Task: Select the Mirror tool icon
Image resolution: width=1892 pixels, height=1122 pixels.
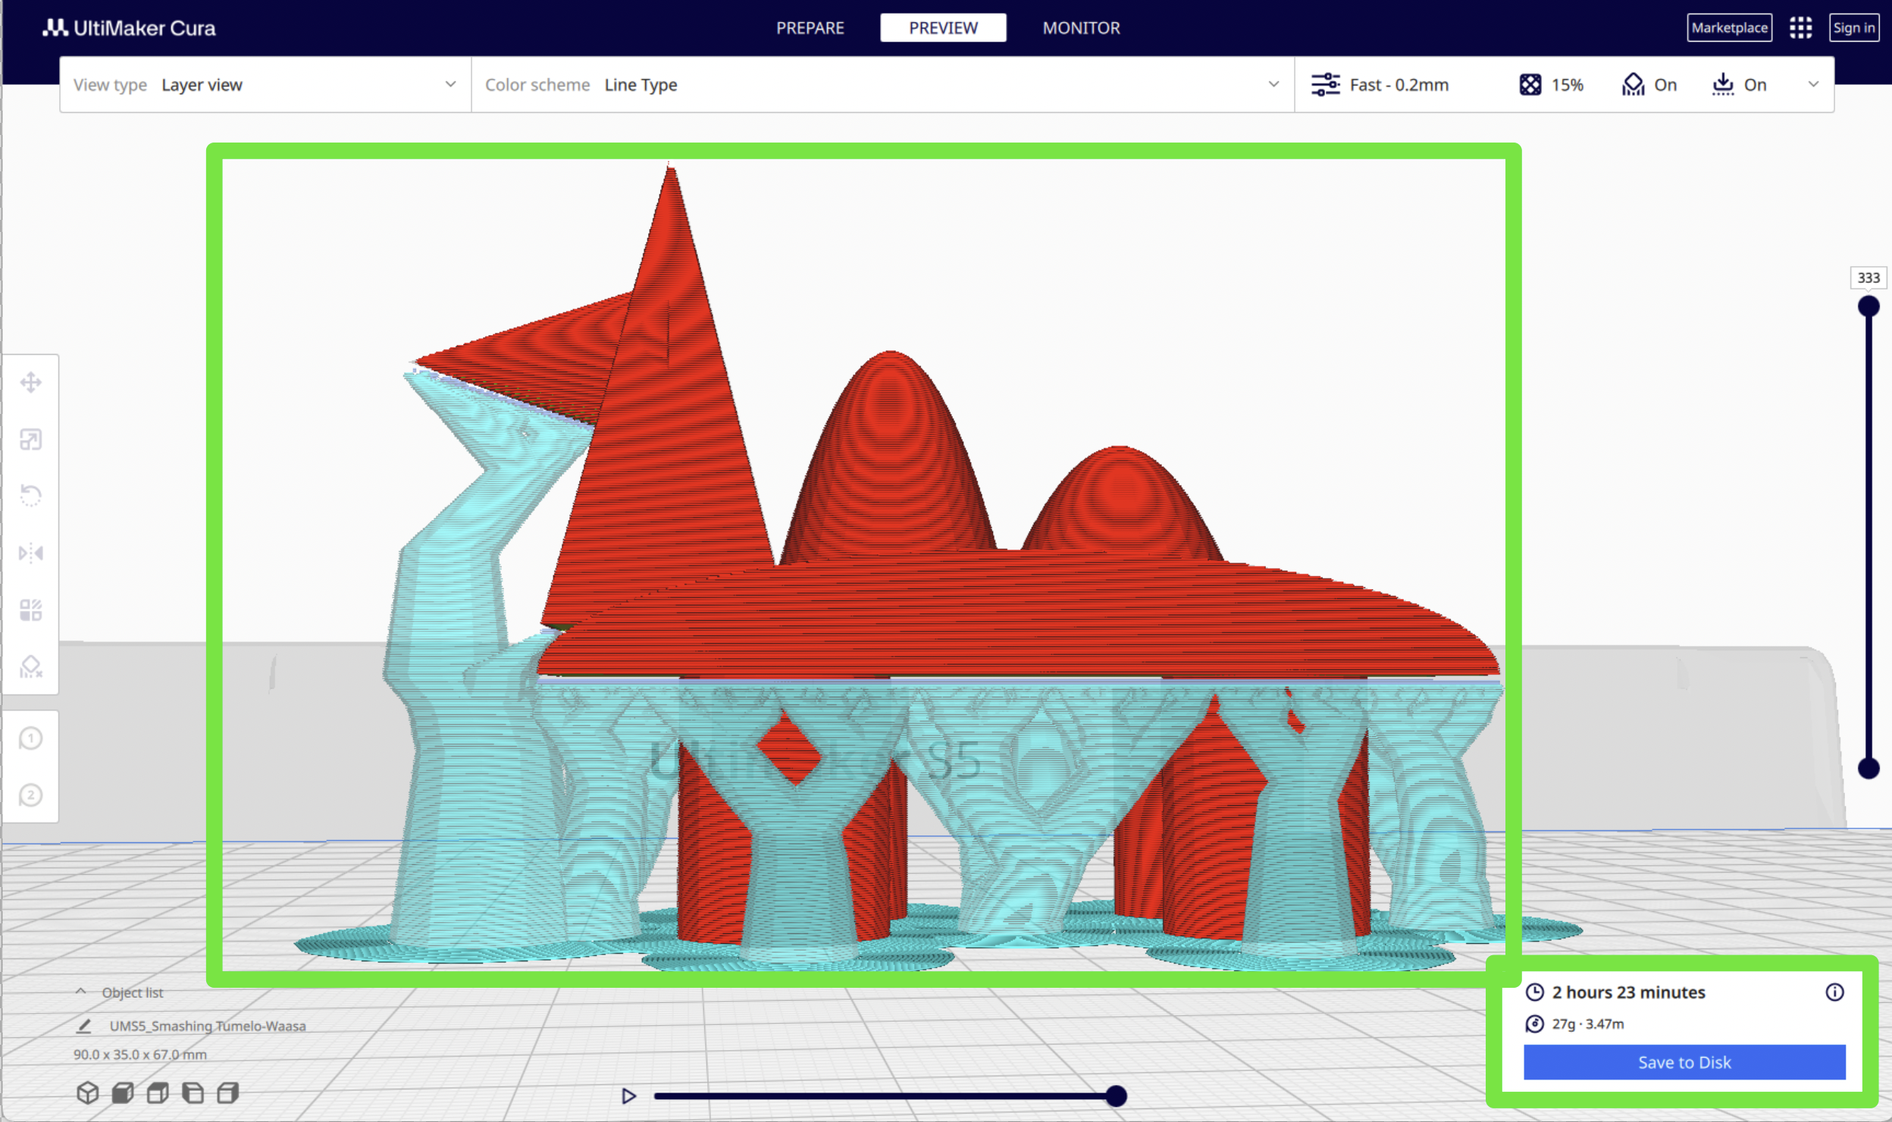Action: 31,553
